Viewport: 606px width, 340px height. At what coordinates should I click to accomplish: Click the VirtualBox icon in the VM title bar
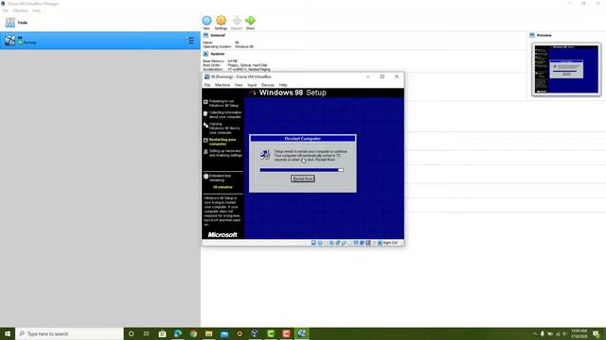pos(206,76)
